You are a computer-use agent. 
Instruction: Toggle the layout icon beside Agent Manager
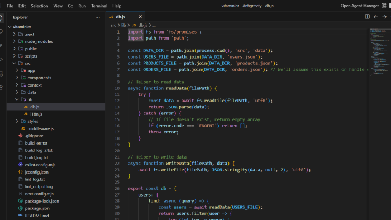[x=384, y=6]
